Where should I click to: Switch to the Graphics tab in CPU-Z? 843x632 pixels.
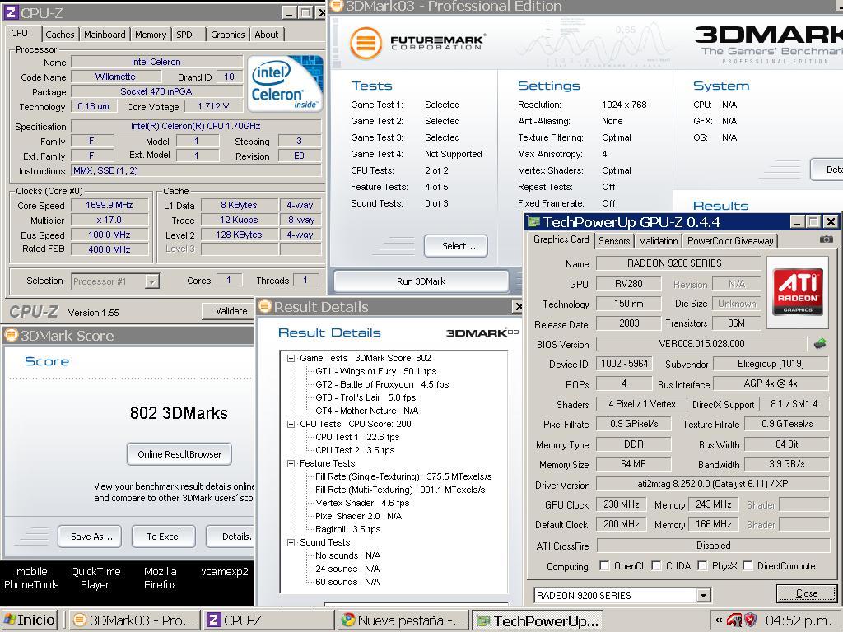(227, 35)
